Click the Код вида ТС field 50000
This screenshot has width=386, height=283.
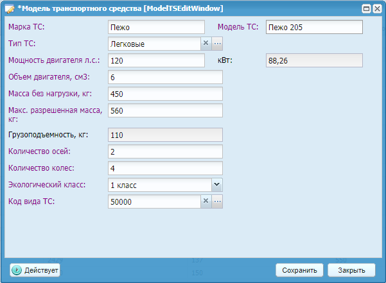(154, 202)
